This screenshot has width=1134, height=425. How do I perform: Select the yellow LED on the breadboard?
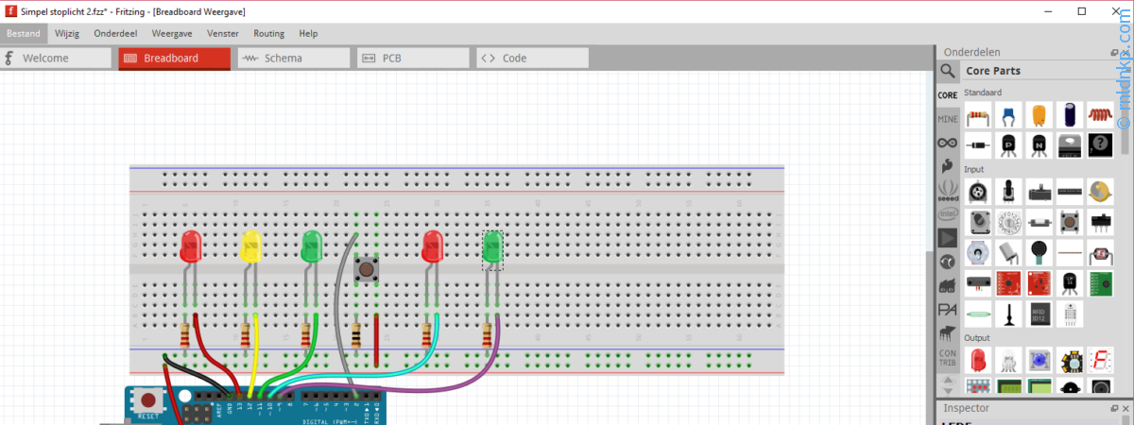point(250,247)
